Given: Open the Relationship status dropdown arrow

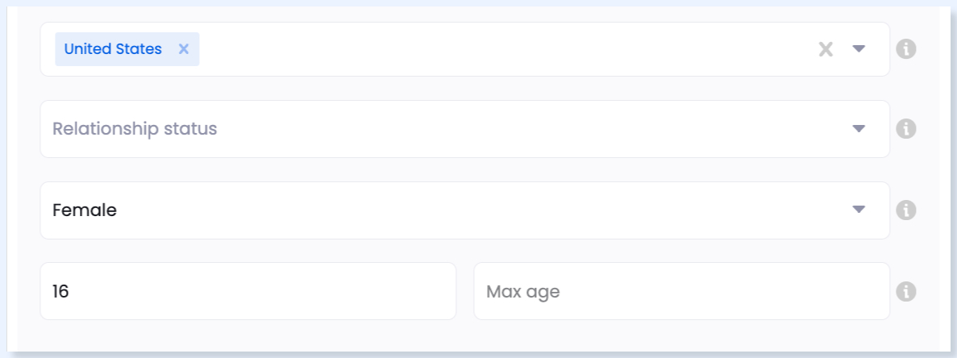Looking at the screenshot, I should click(859, 129).
